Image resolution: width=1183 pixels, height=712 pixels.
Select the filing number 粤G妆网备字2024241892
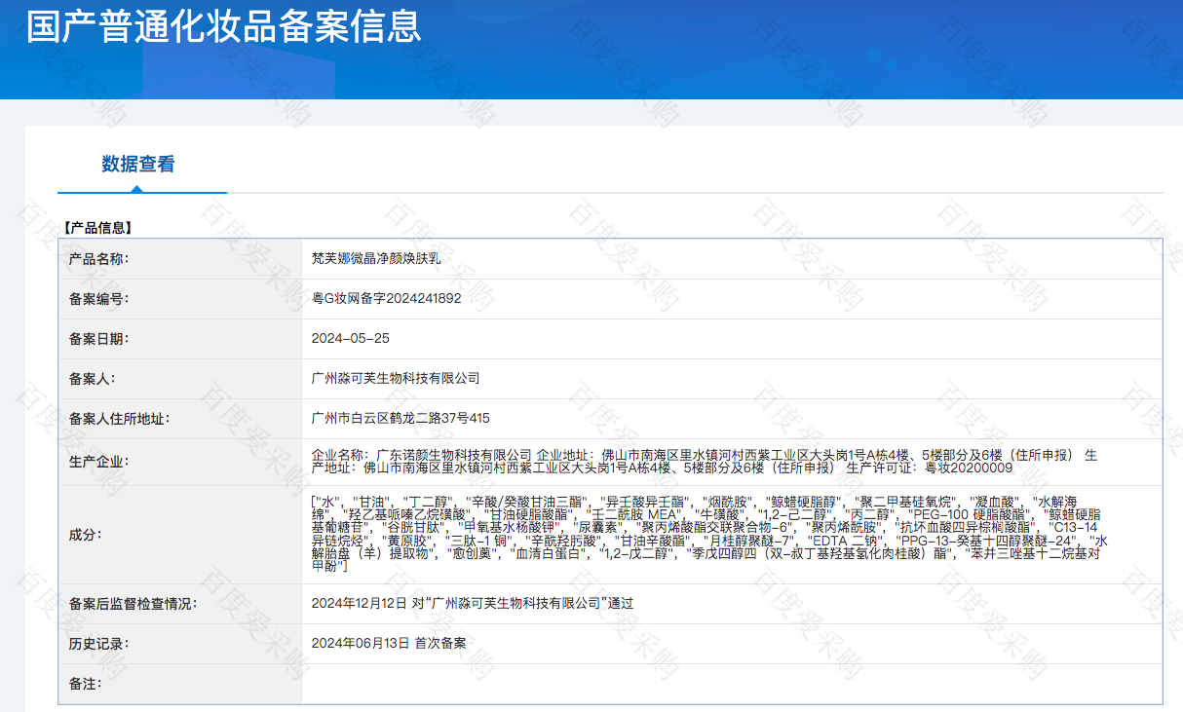[386, 299]
